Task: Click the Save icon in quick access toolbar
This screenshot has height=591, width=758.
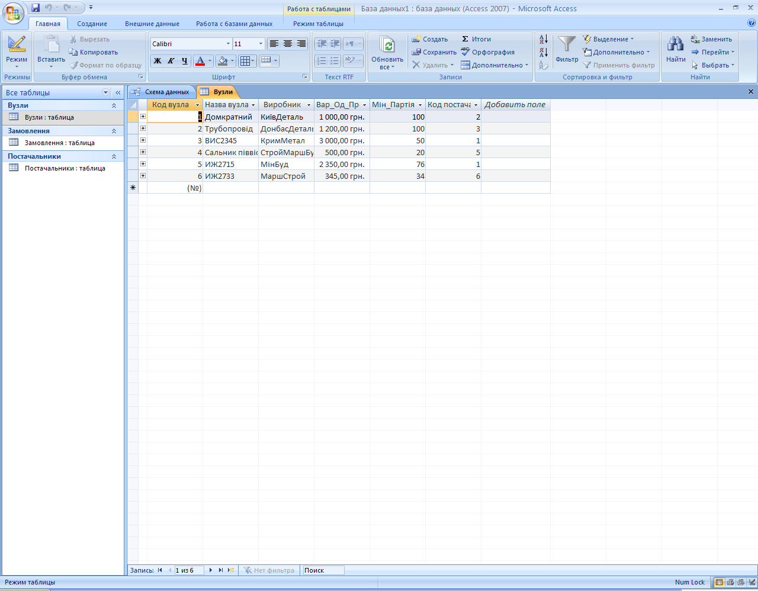Action: point(36,8)
